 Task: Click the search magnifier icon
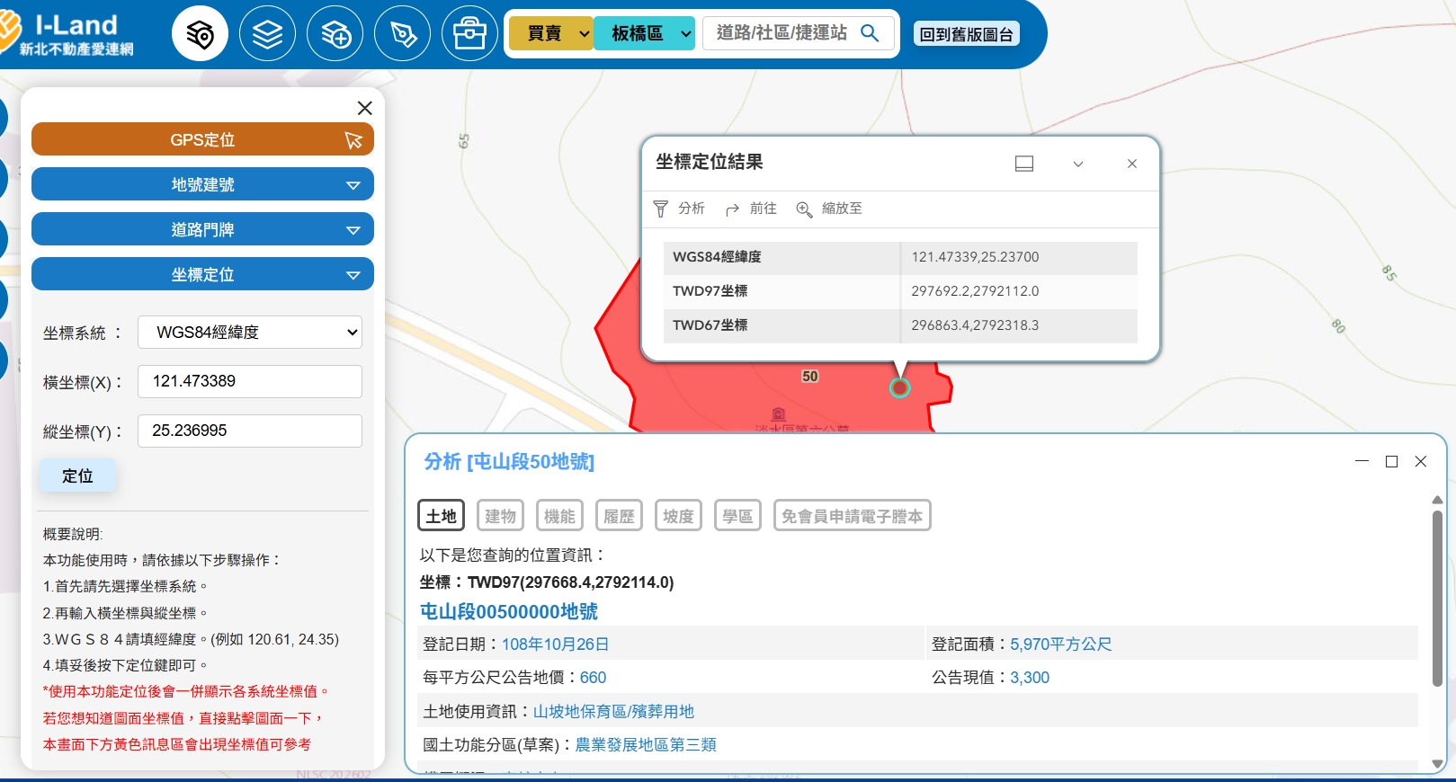click(x=870, y=33)
